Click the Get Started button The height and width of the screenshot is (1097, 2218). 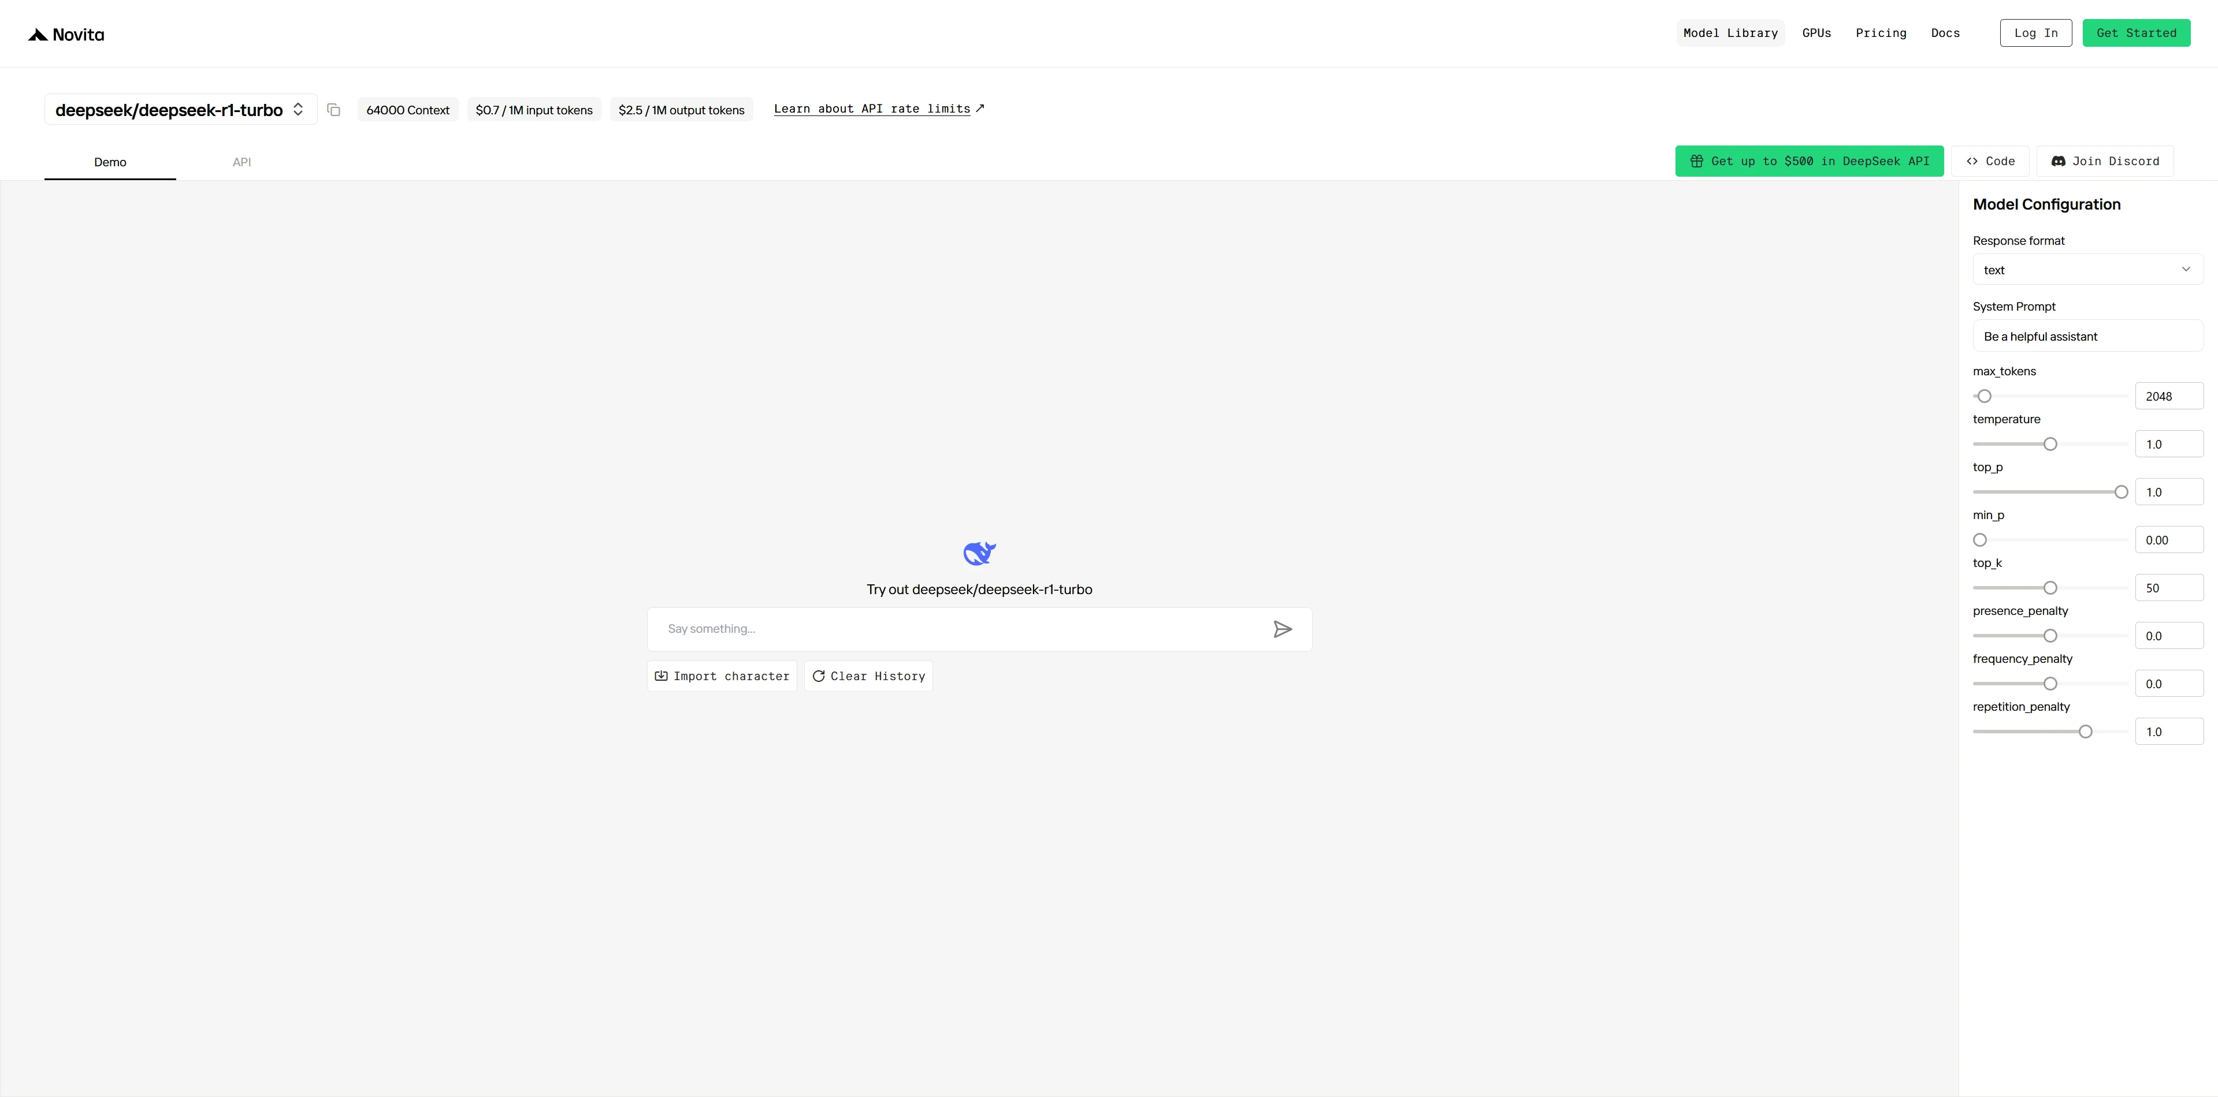[2136, 33]
